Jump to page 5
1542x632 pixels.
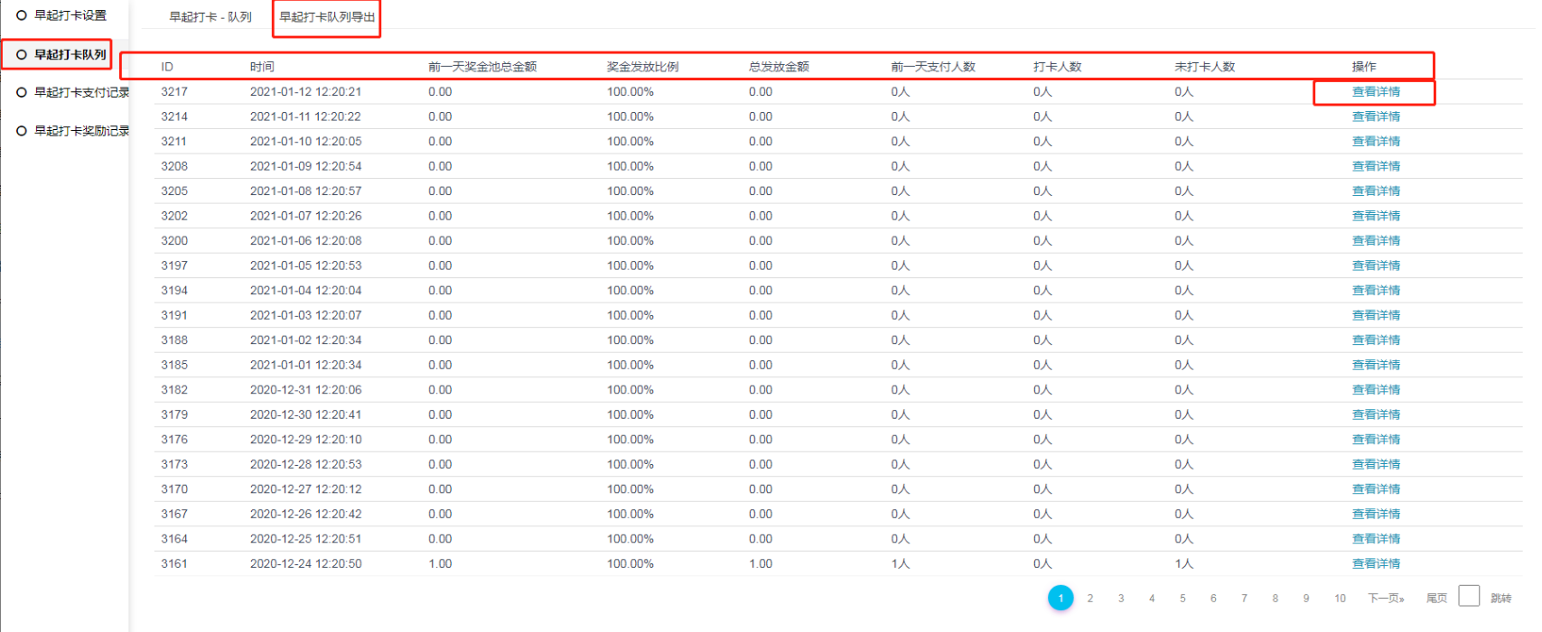click(1182, 598)
